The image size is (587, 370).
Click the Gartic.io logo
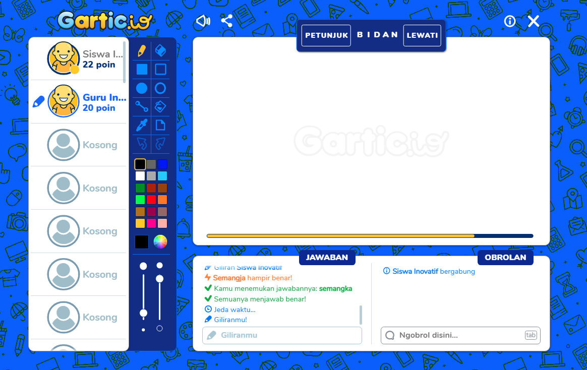click(x=105, y=21)
